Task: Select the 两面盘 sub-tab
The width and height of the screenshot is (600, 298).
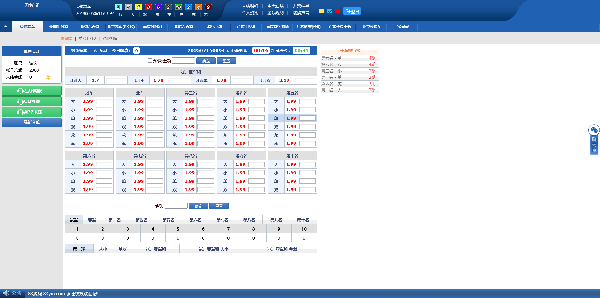Action: 66,38
